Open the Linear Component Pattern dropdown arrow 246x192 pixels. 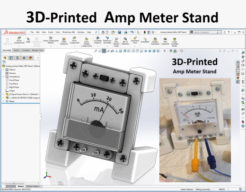pos(51,46)
